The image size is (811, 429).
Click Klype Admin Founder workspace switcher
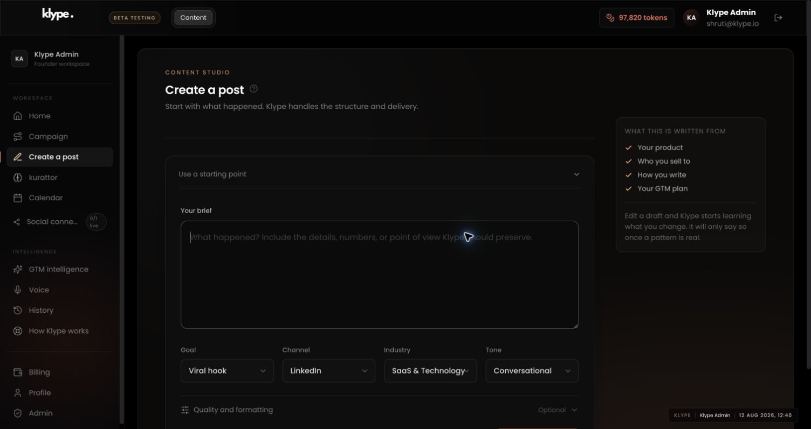60,59
